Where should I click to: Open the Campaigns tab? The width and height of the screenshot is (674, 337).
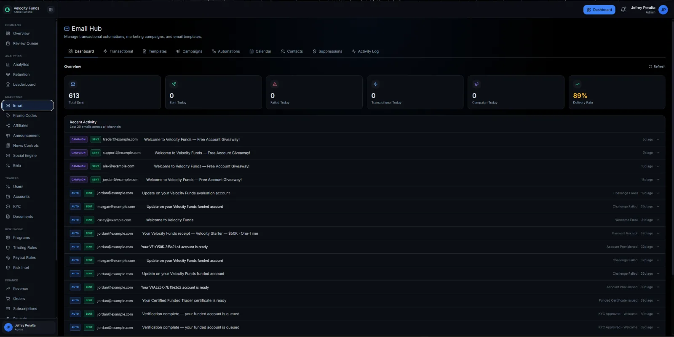click(189, 51)
